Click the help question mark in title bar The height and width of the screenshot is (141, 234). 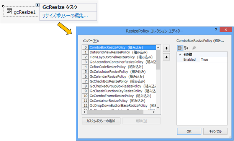click(x=216, y=30)
